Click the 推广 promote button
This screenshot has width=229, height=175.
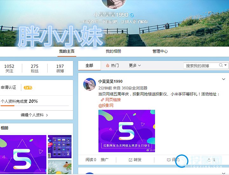coord(104,160)
